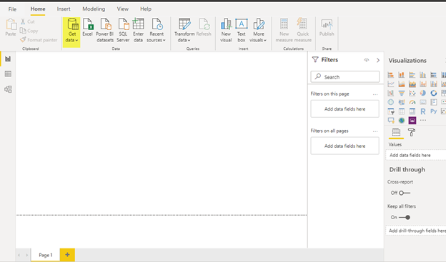Switch to the Insert tab
446x262 pixels.
pyautogui.click(x=64, y=9)
